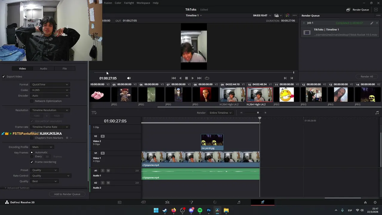Stop playback in the viewer
382x215 pixels.
pos(187,78)
